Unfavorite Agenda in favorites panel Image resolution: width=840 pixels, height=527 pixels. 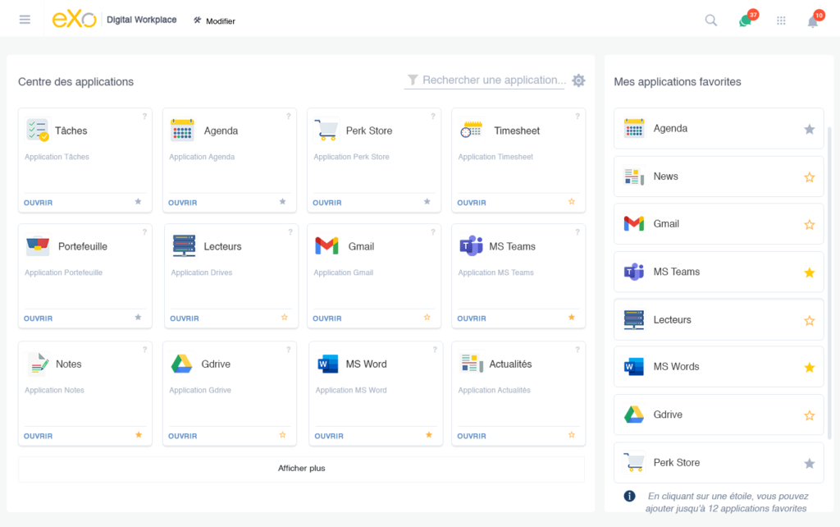pyautogui.click(x=810, y=129)
